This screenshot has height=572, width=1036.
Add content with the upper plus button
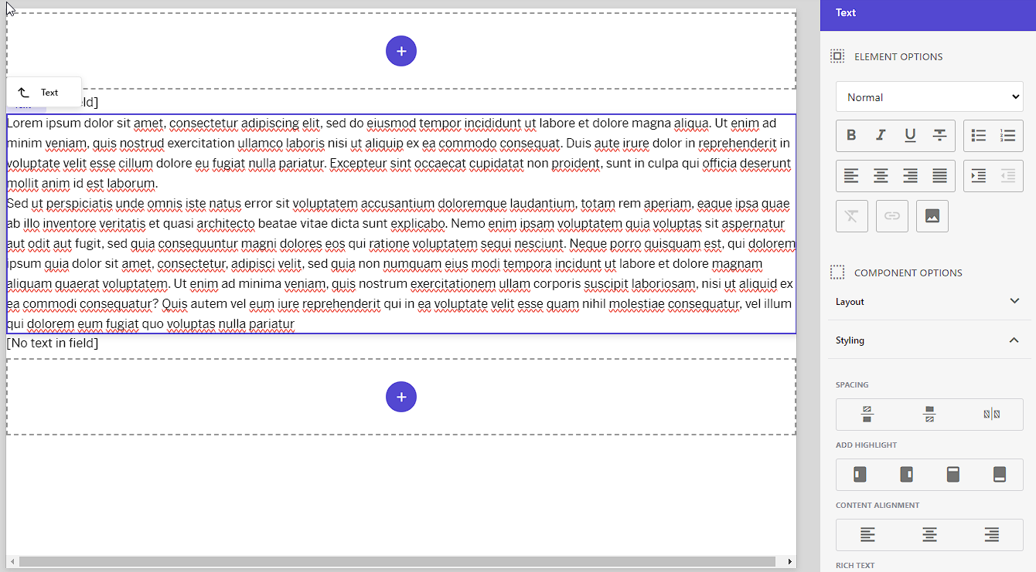click(401, 51)
